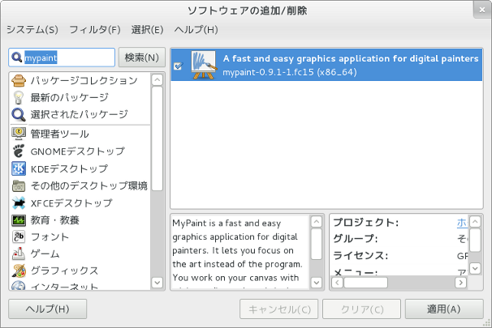492x328 pixels.
Task: Toggle the mypaint package checkbox
Action: pos(179,66)
